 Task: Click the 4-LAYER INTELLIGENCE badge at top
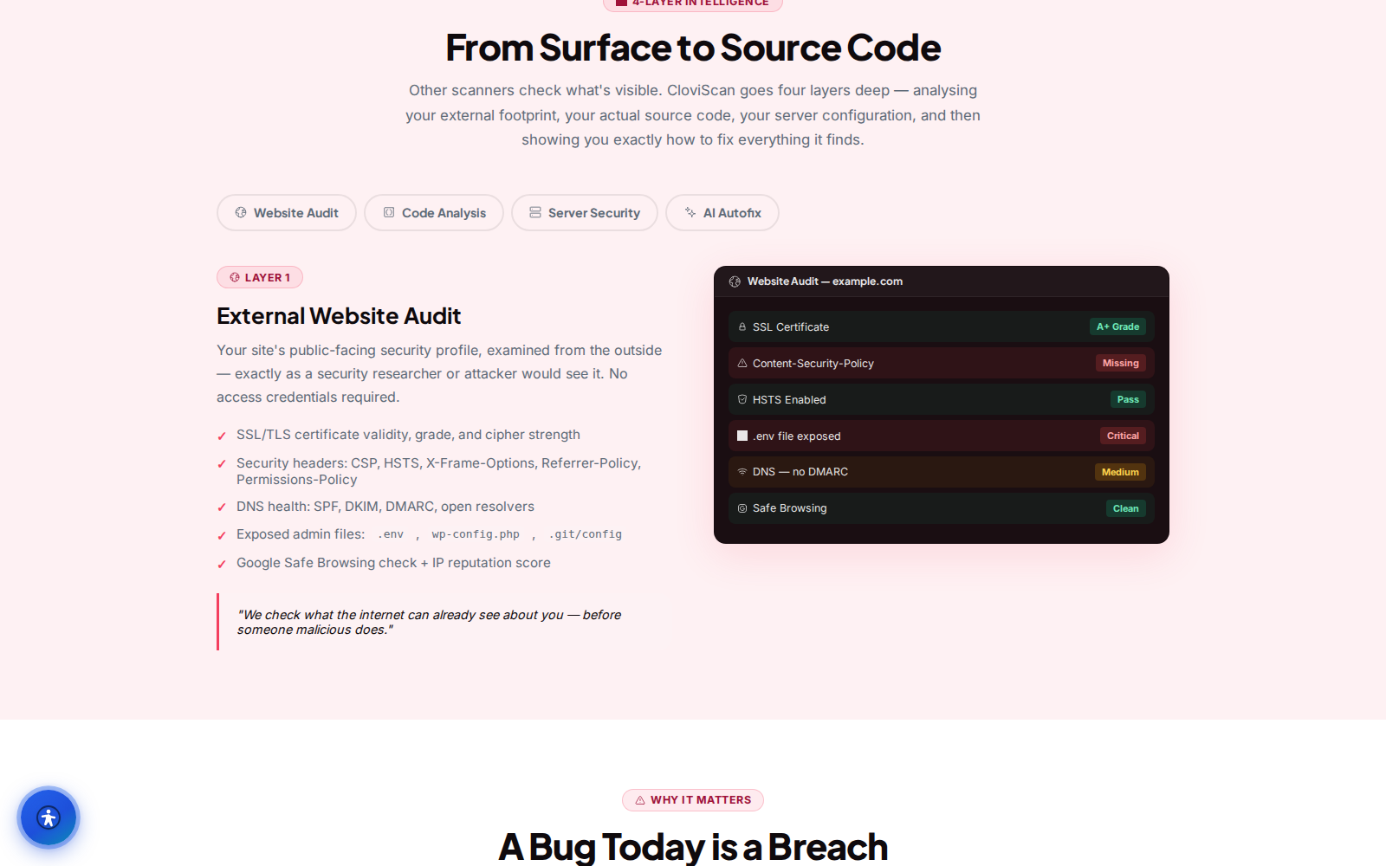point(693,3)
